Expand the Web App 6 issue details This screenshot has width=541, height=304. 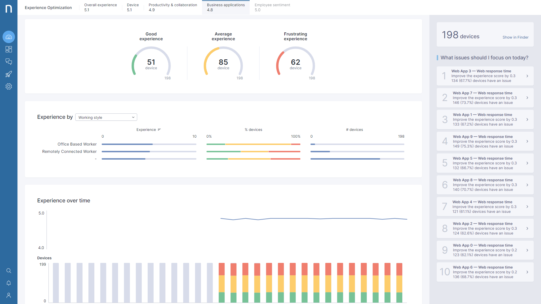click(527, 272)
